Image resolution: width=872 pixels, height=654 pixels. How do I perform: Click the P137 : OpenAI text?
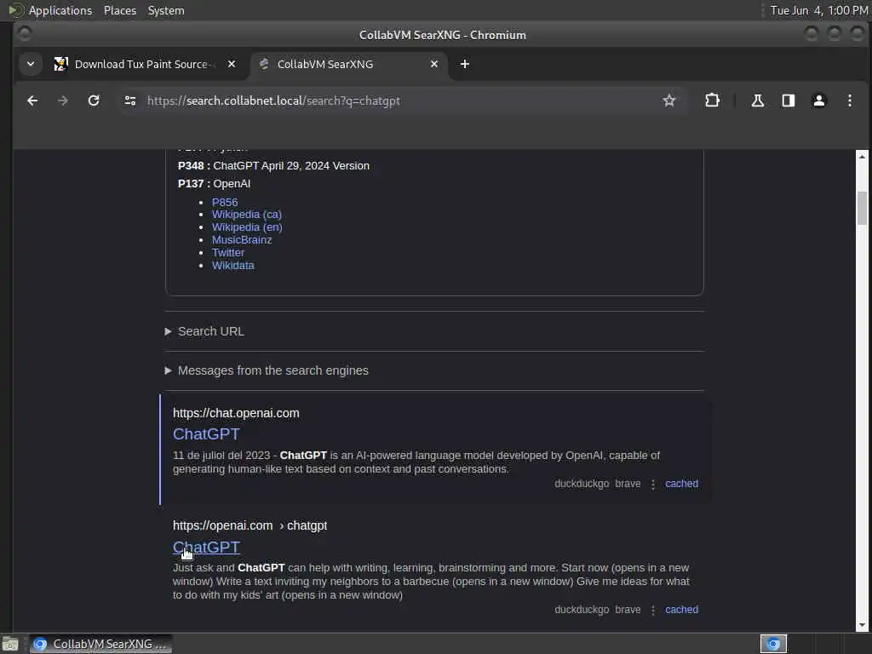[x=214, y=184]
